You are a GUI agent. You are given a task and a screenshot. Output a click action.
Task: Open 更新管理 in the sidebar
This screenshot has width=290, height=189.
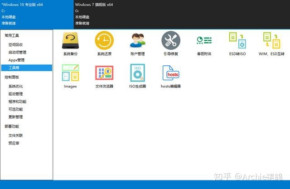point(15,117)
